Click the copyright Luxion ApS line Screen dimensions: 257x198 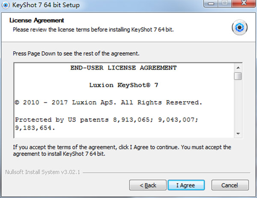(108, 102)
